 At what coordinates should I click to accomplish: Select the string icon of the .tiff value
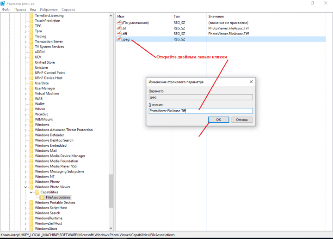(x=119, y=34)
